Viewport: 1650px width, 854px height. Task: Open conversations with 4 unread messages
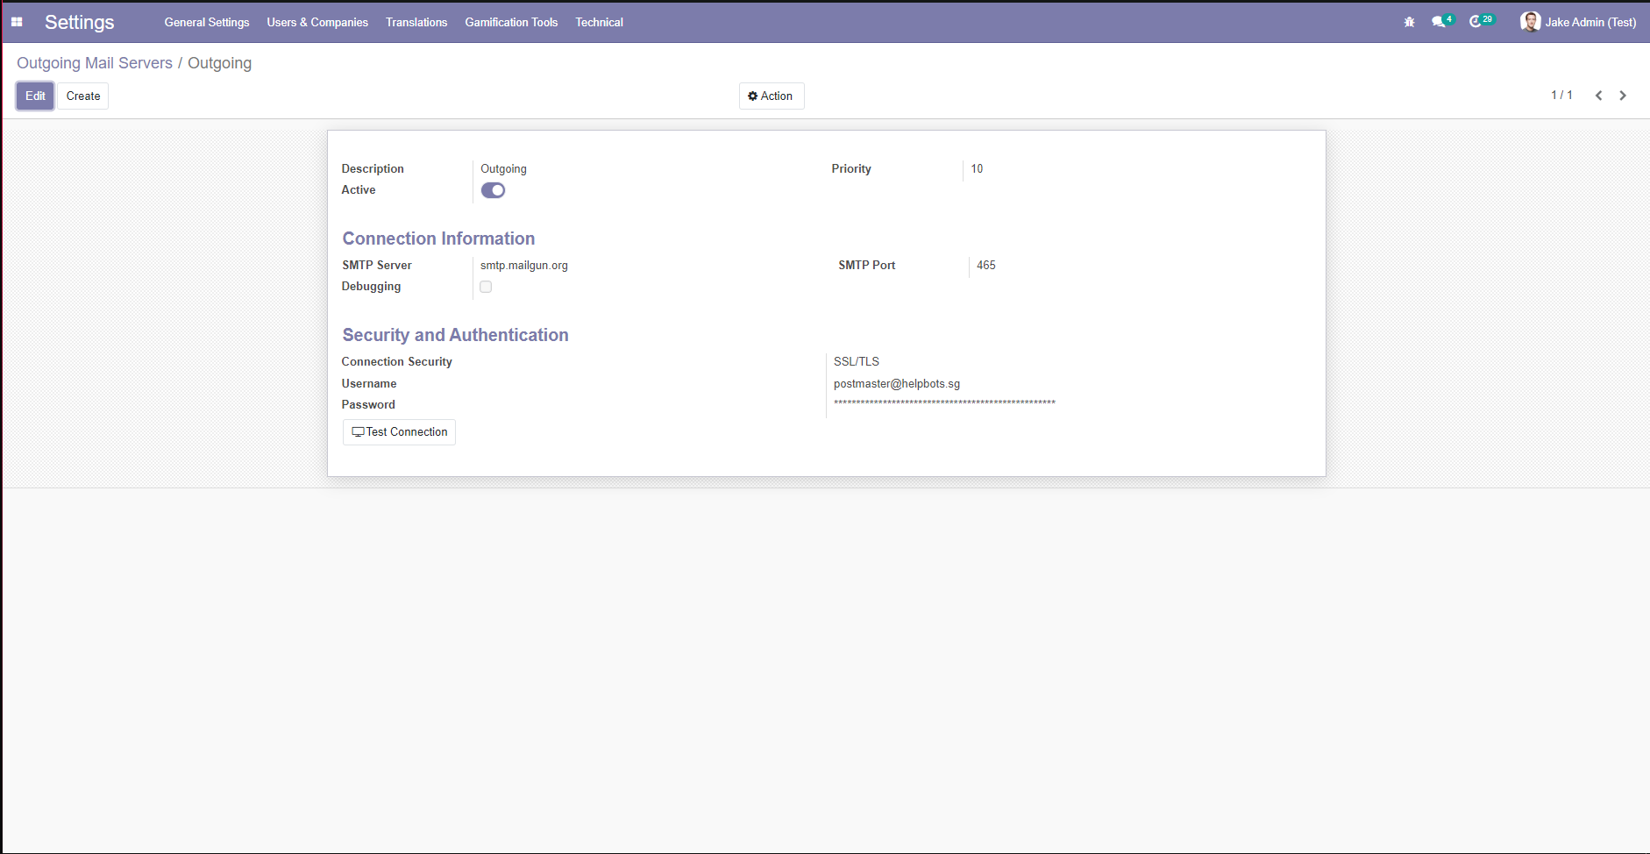1439,21
